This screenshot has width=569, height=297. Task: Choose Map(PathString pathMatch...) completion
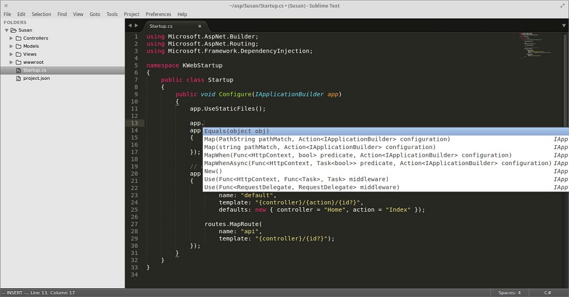[386, 139]
